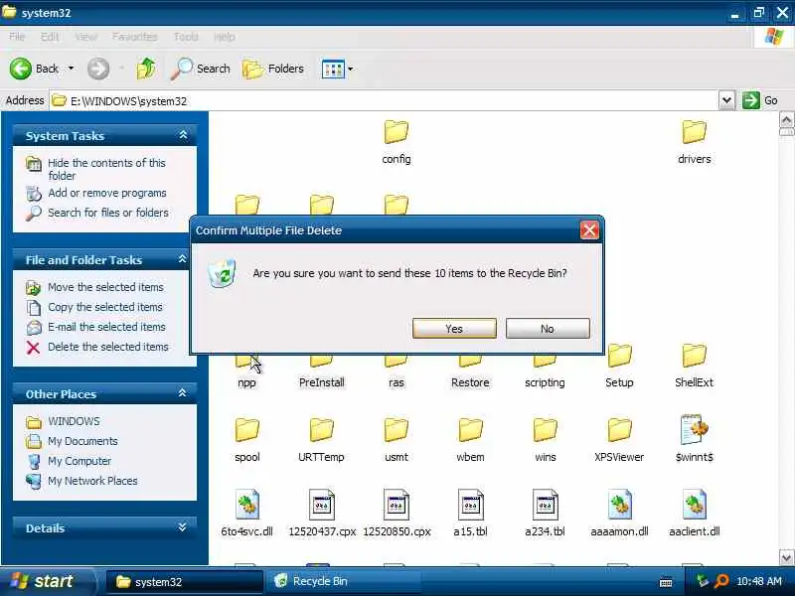Select the XPSViewer folder icon

pos(619,430)
